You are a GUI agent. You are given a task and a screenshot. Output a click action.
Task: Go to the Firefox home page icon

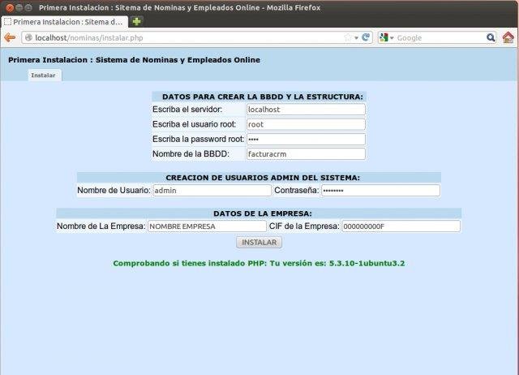(x=508, y=37)
